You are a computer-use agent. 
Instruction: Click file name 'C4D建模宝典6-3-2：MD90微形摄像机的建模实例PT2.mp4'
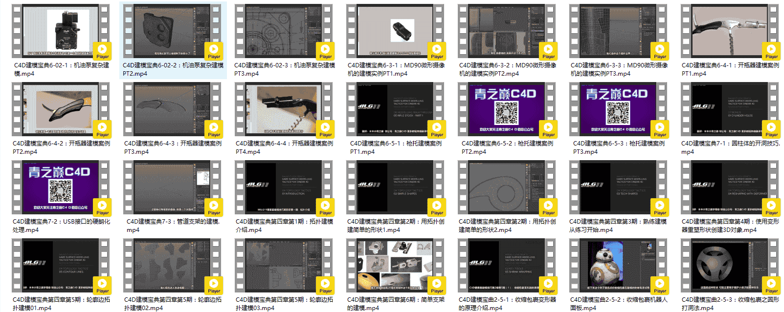pos(508,69)
